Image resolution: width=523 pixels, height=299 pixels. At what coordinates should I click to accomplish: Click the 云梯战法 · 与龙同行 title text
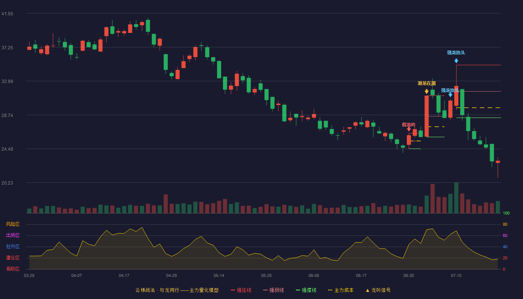(157, 290)
